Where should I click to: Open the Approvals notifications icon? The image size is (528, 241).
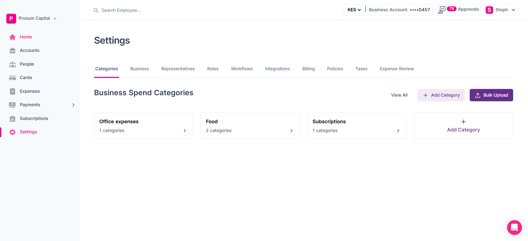442,10
